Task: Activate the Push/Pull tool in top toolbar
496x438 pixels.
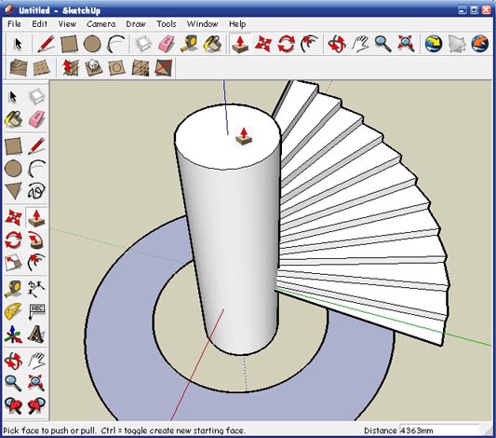Action: [240, 44]
